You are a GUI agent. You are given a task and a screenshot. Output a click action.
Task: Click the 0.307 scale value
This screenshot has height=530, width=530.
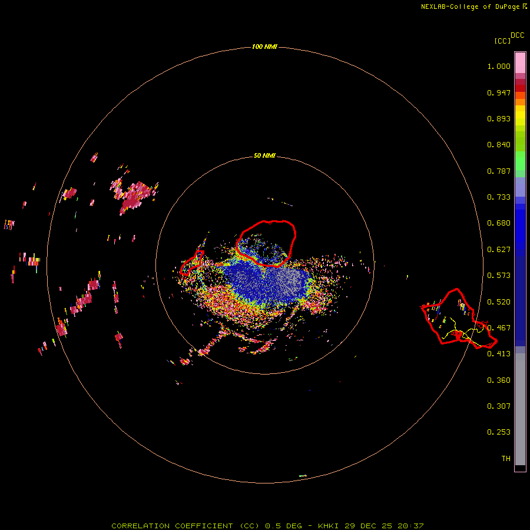(x=499, y=406)
